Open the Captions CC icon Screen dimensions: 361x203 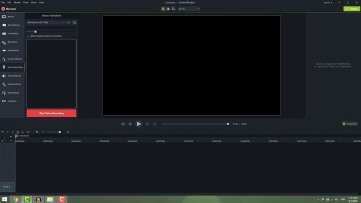pos(4,101)
